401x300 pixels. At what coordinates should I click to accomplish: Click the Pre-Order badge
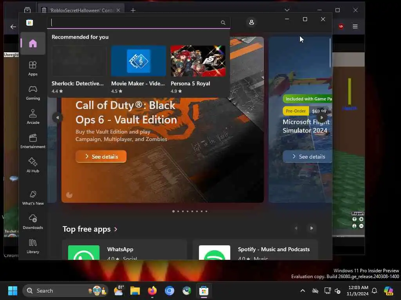(x=296, y=111)
